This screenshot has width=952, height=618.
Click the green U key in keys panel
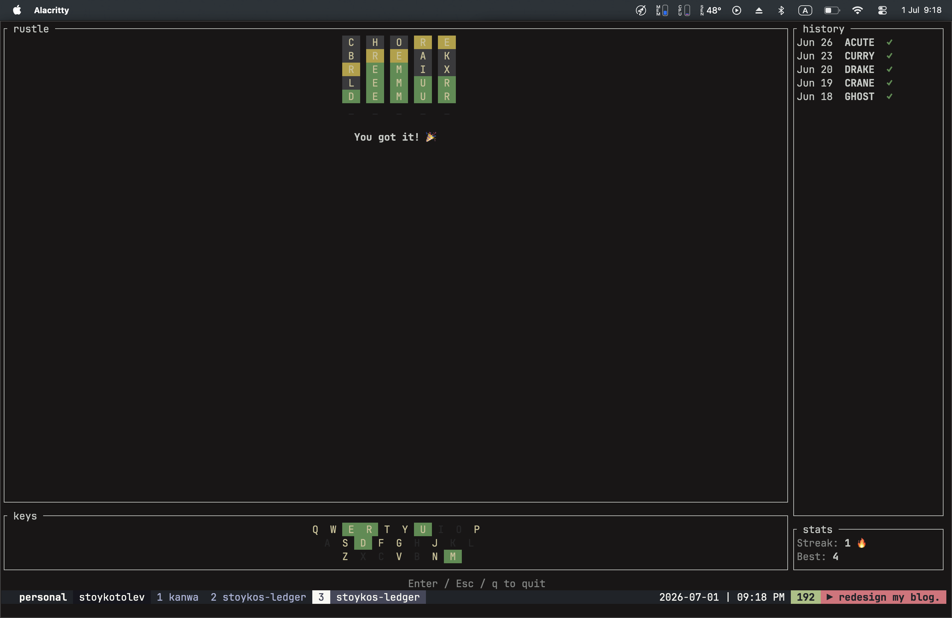(x=423, y=529)
